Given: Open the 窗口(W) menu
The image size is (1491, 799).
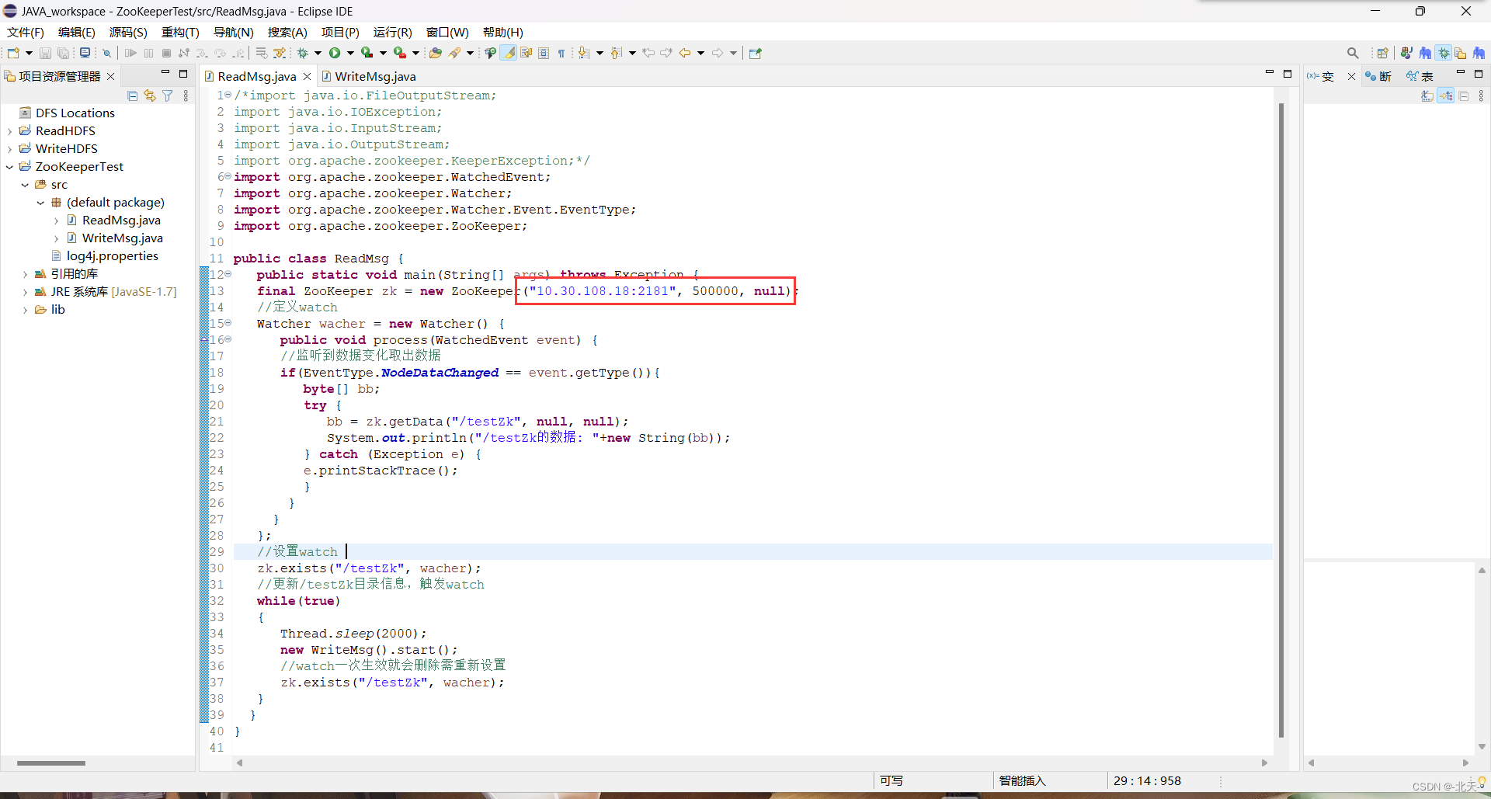Looking at the screenshot, I should coord(447,32).
